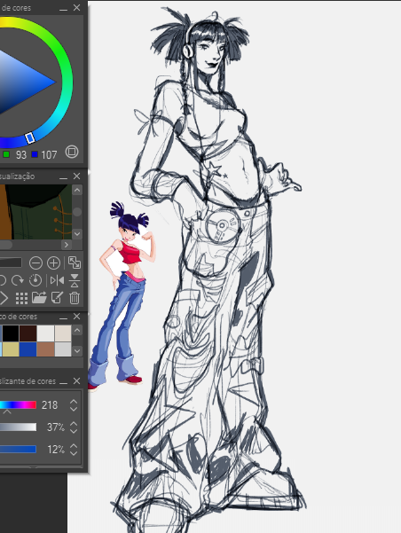
Task: Show next image in sub view
Action: [x=4, y=298]
